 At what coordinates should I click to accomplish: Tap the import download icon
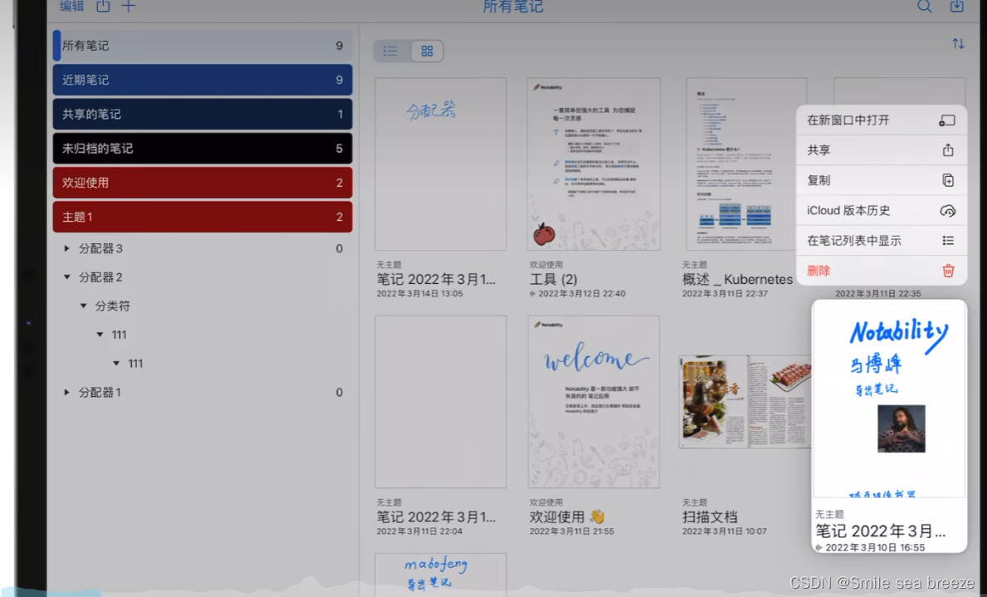[x=957, y=7]
